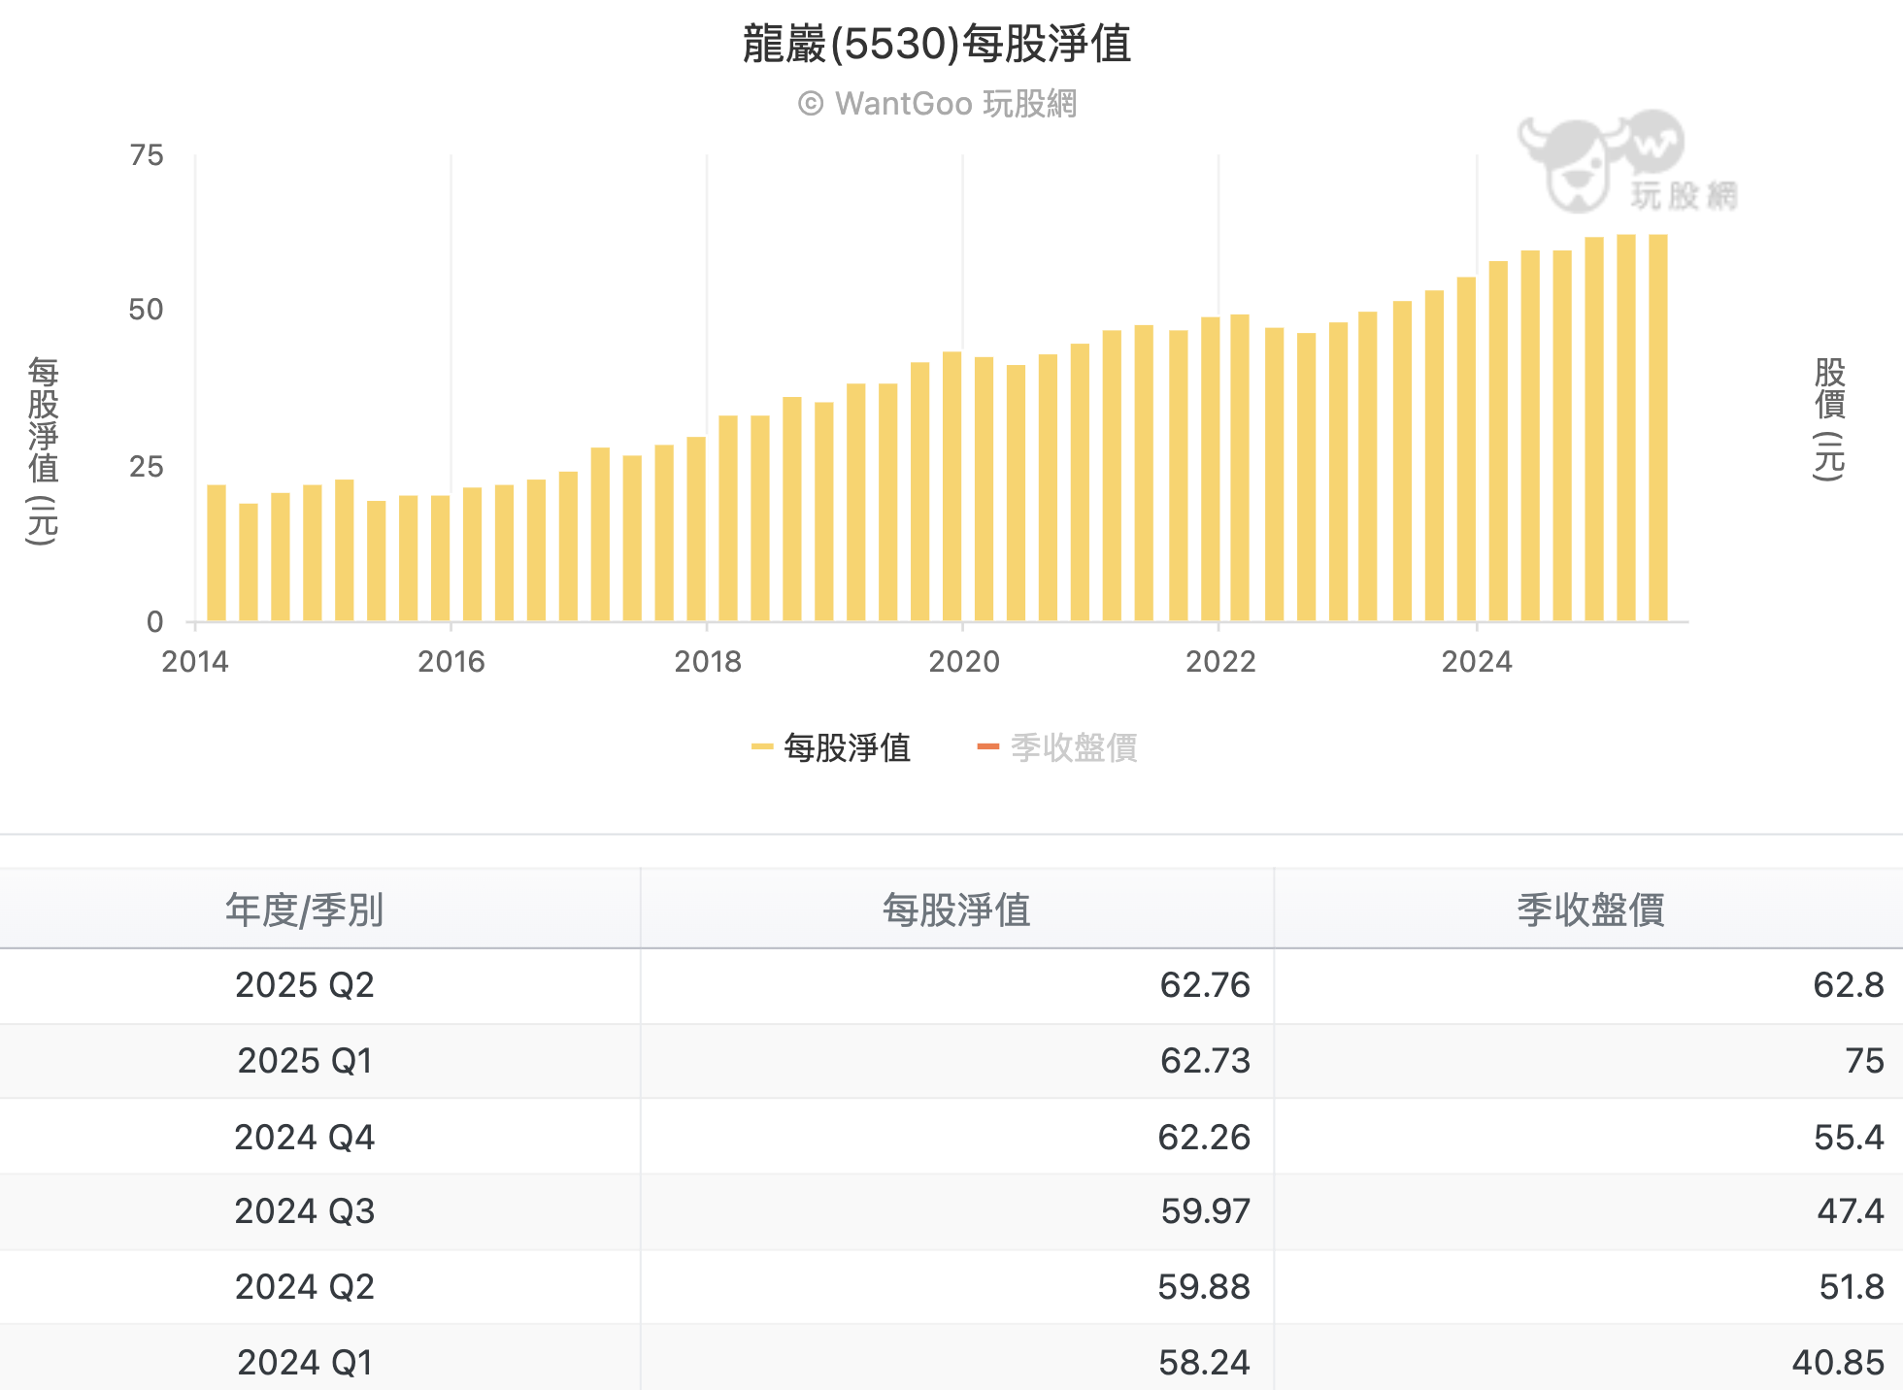Click the 75 closing price cell
The image size is (1903, 1390).
(x=1863, y=1061)
